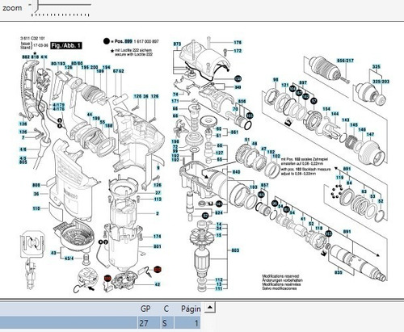
Task: Click part number 800 label
Action: [36, 185]
